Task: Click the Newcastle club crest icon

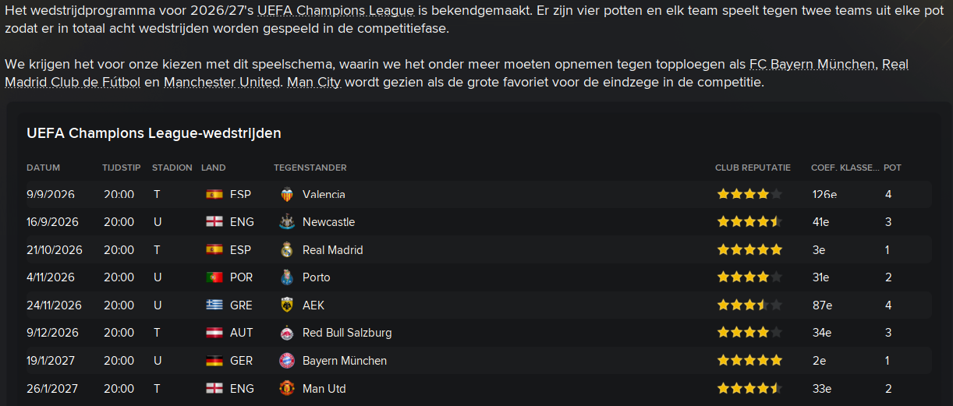Action: click(x=286, y=222)
